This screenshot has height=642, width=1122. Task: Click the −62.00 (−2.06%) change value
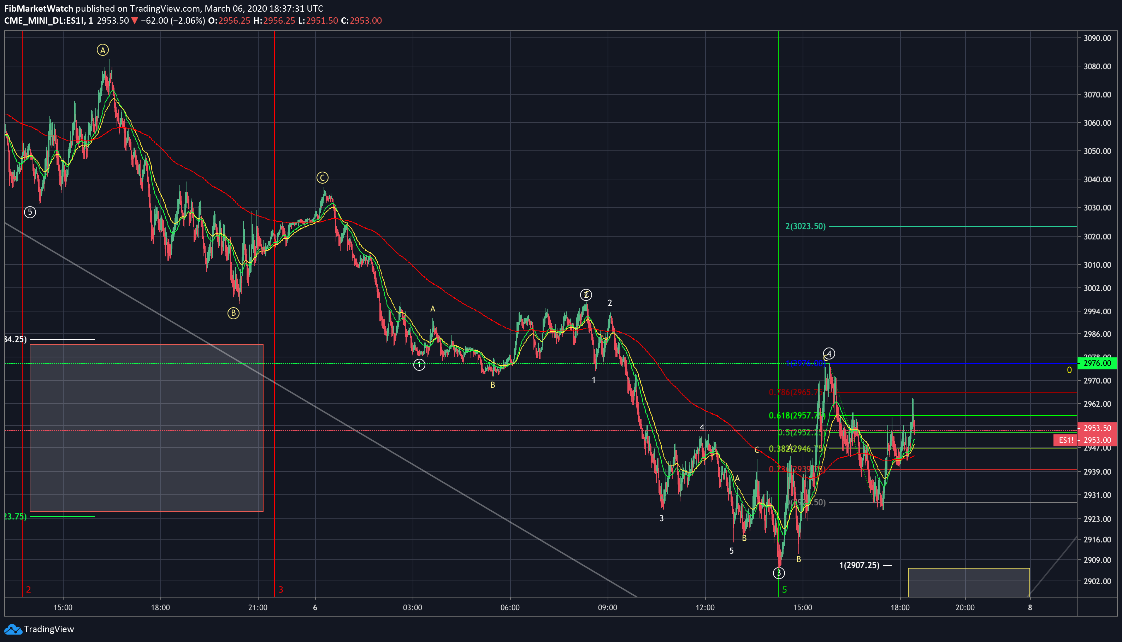coord(173,21)
